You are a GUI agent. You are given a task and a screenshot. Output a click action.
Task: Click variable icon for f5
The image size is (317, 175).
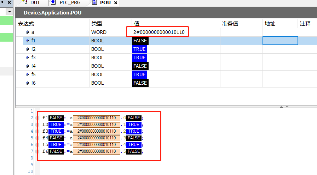click(x=27, y=74)
